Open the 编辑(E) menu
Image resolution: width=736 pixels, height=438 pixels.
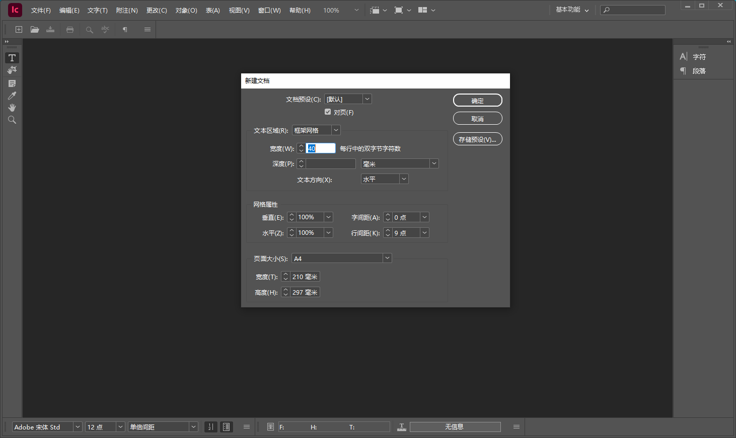[69, 10]
